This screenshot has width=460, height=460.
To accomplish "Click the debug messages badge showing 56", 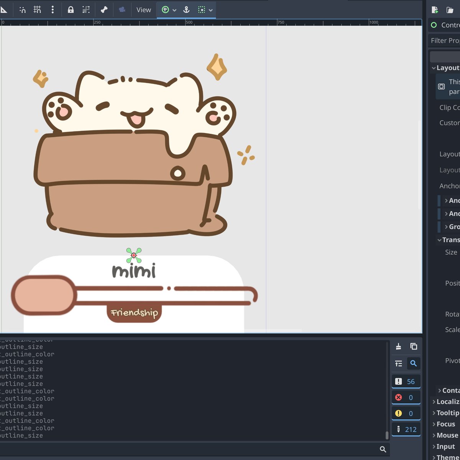I will 406,381.
